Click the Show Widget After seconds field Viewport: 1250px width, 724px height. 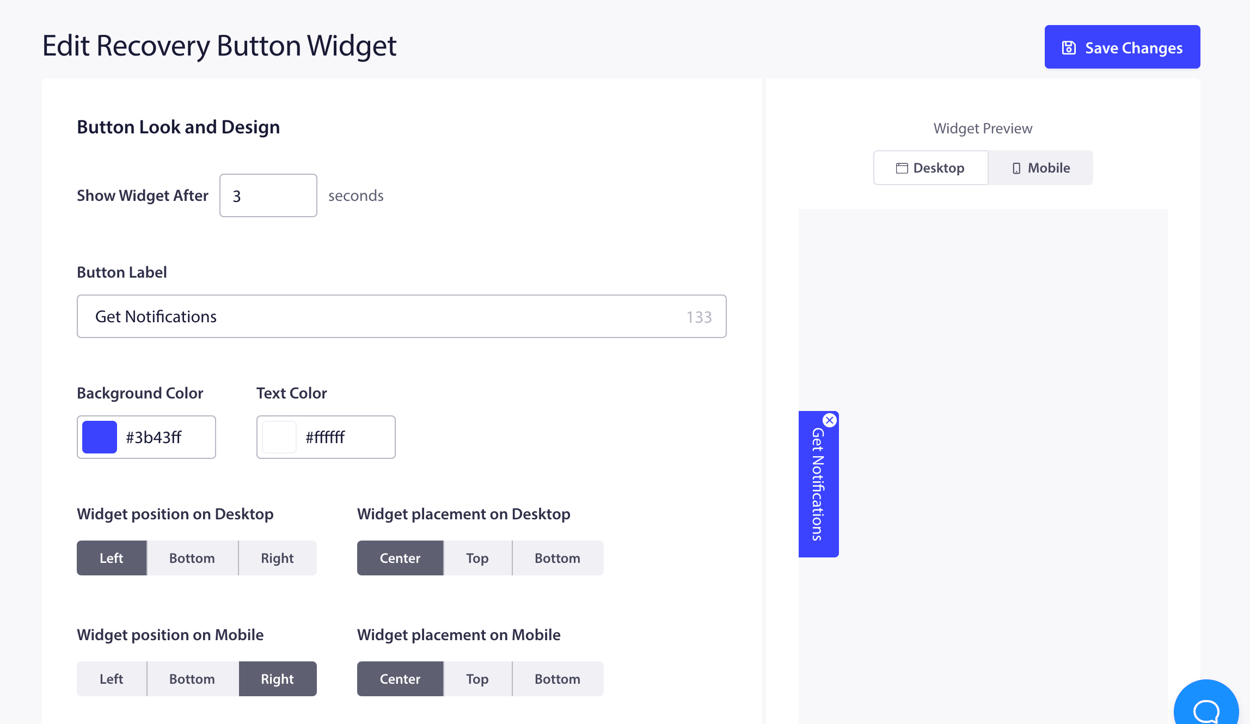pos(268,195)
